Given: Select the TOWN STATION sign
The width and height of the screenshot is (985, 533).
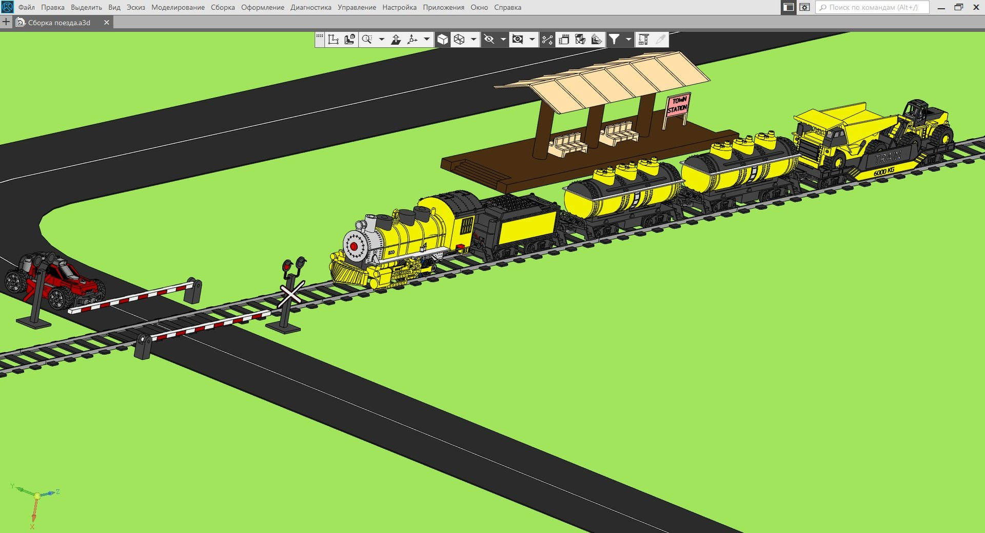Looking at the screenshot, I should coord(678,106).
